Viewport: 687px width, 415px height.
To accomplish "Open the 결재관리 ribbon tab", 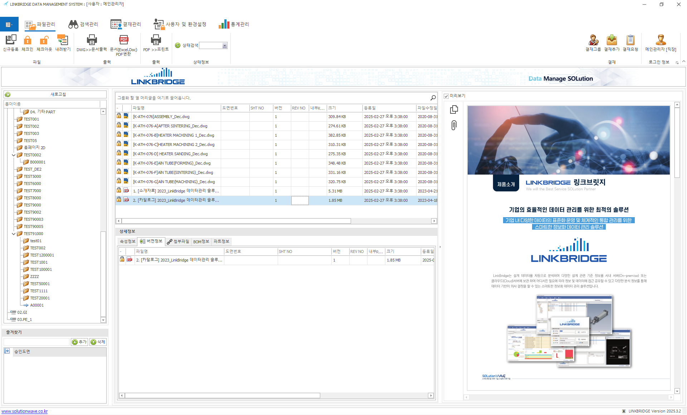I will point(126,24).
